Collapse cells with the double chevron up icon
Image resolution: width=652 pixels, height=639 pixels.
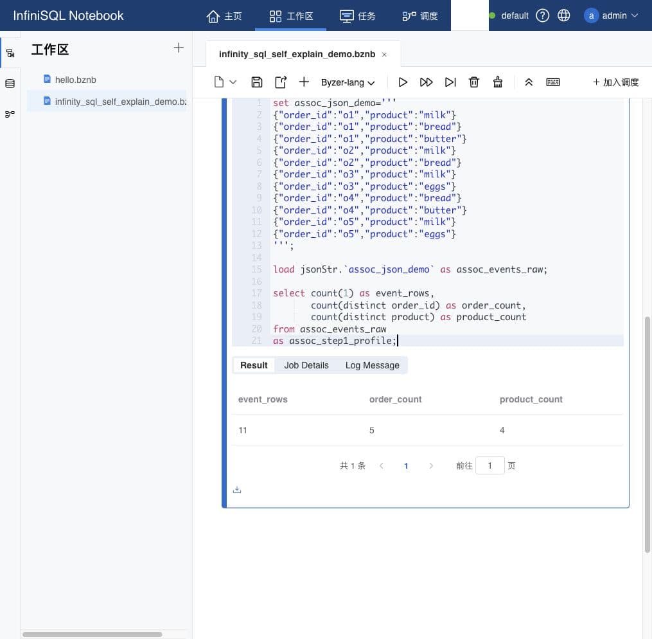[529, 82]
